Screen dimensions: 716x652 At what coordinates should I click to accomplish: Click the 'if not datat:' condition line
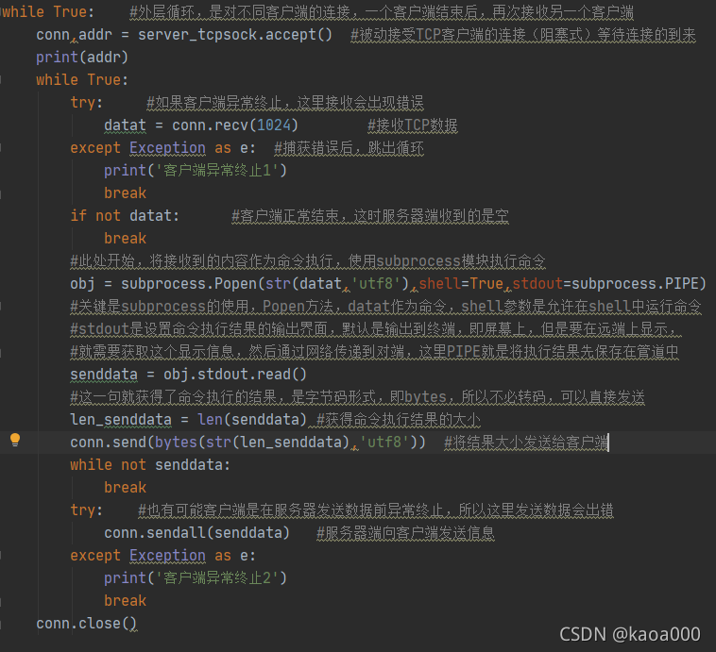125,216
